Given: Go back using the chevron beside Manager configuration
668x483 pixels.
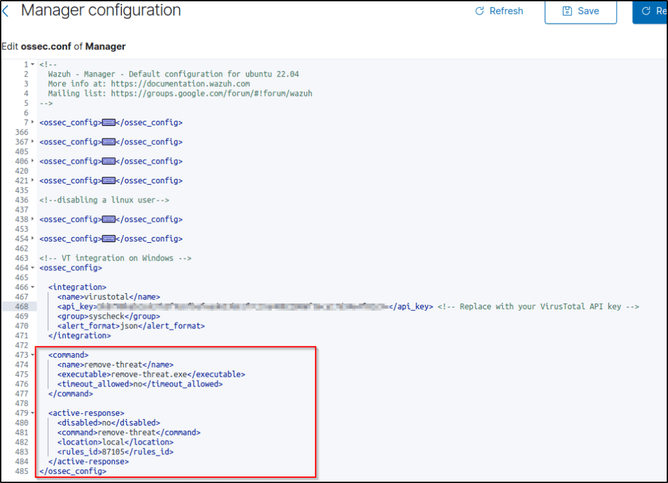Looking at the screenshot, I should 6,11.
